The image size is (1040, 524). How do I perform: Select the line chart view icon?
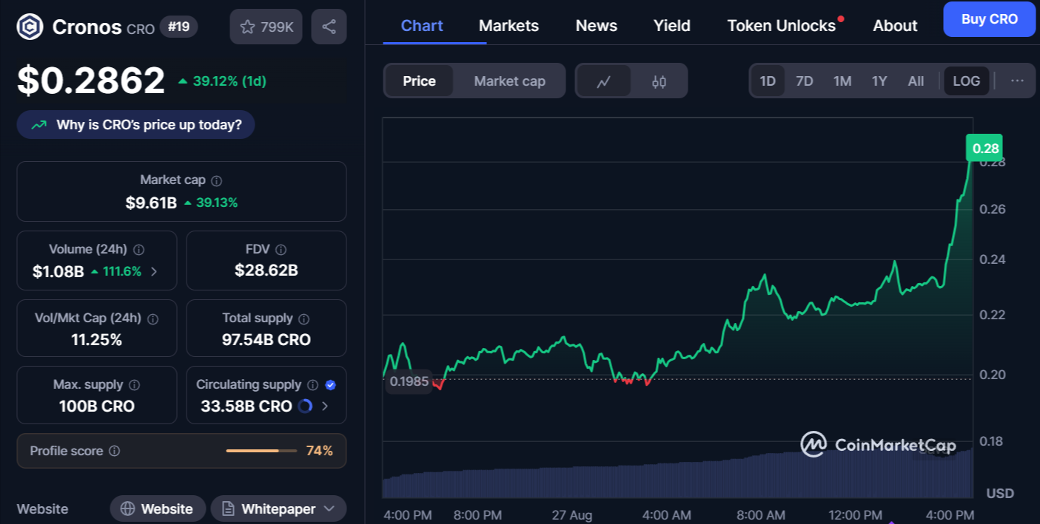click(x=603, y=81)
